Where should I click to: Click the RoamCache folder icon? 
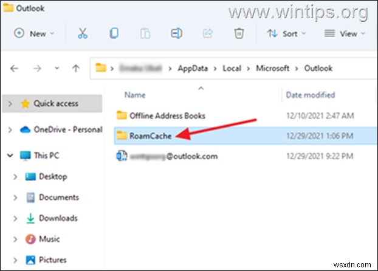click(122, 135)
